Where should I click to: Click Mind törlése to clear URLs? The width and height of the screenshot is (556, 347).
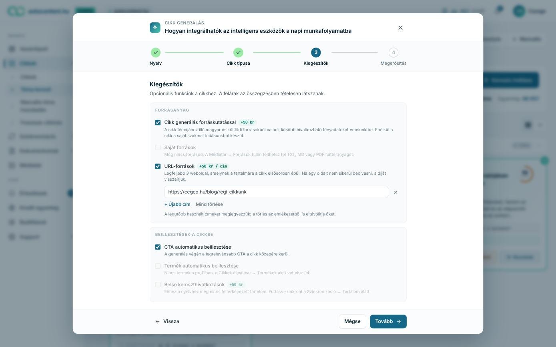[x=209, y=204]
